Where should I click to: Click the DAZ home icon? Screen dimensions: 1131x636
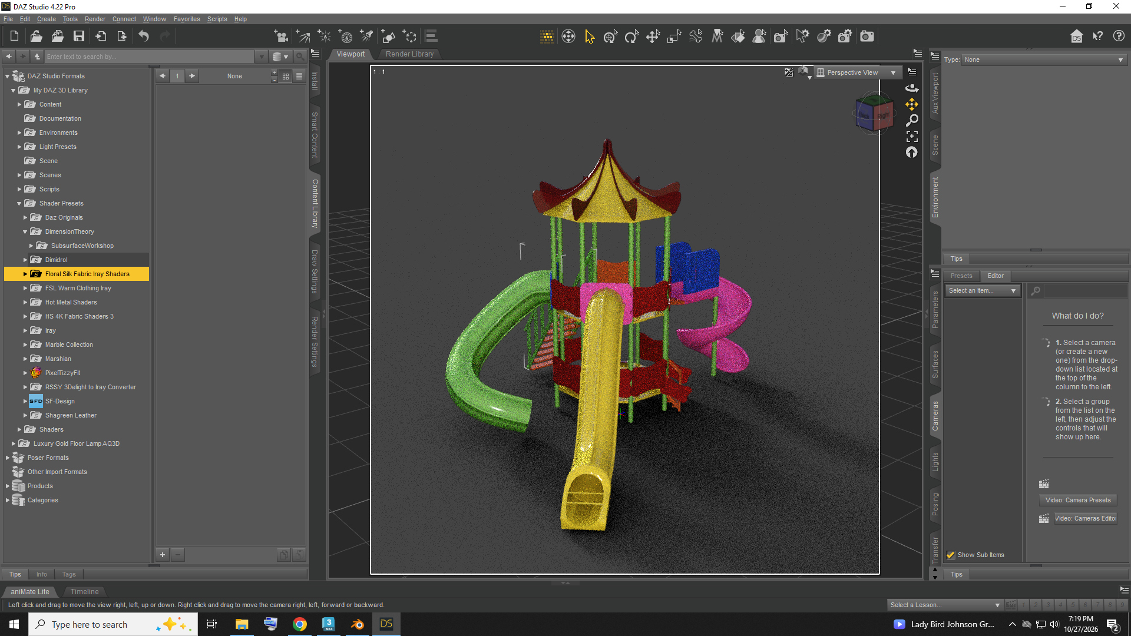point(1077,37)
